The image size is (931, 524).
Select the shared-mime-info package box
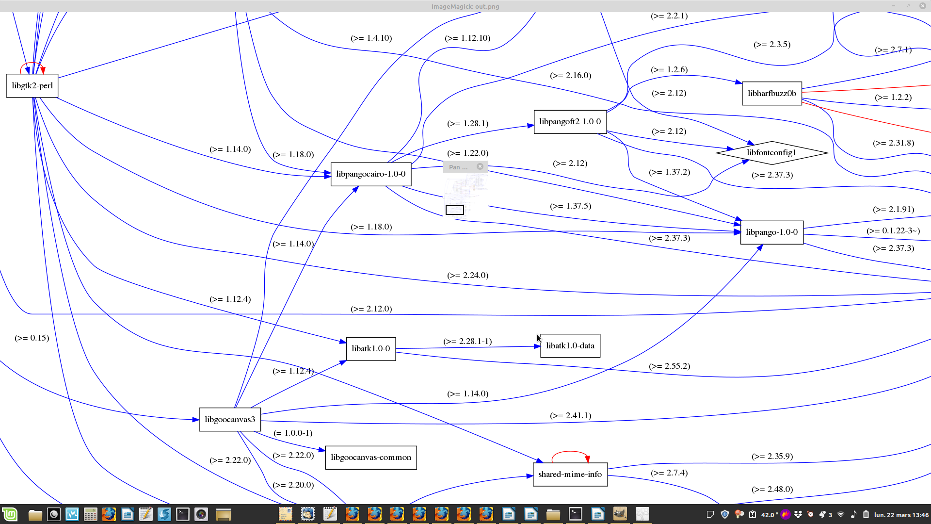(570, 475)
